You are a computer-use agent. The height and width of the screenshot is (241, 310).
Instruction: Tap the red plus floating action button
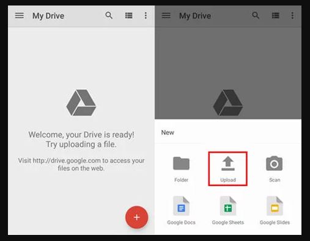point(137,217)
